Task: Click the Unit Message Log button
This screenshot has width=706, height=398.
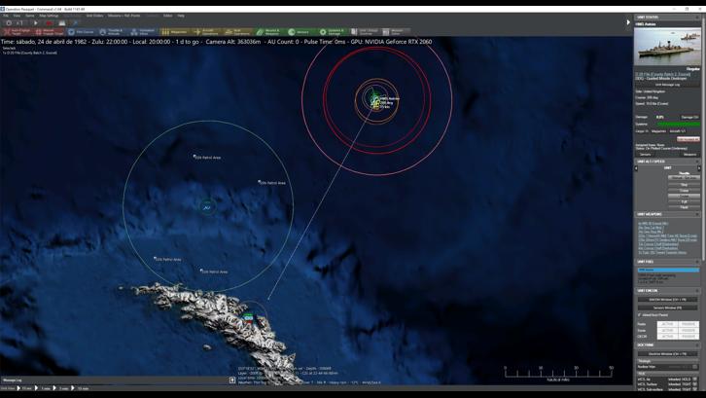Action: click(x=667, y=85)
